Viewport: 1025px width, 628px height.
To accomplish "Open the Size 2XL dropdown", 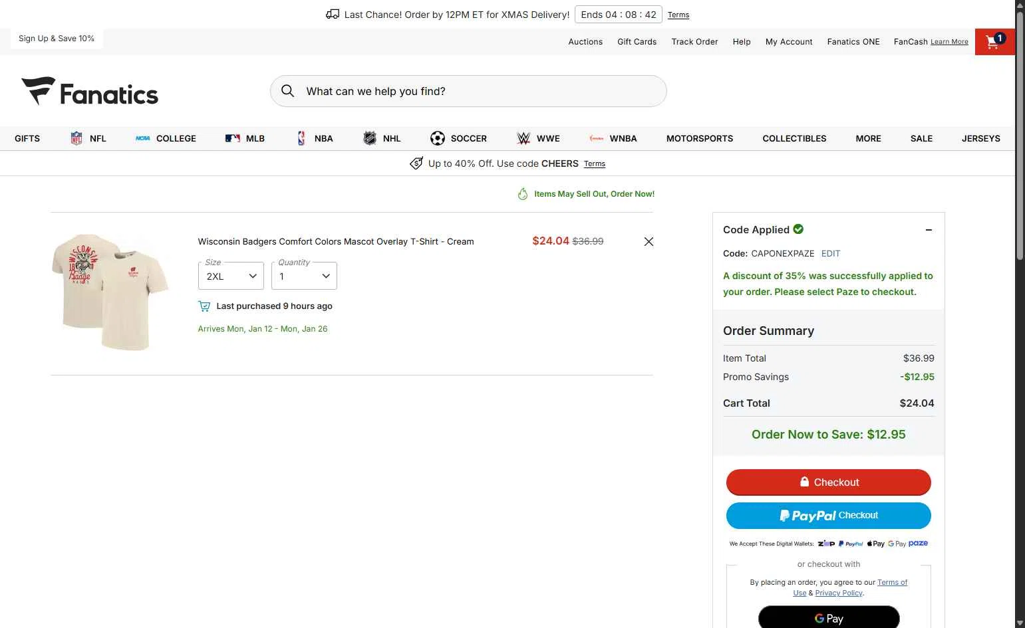I will (231, 276).
